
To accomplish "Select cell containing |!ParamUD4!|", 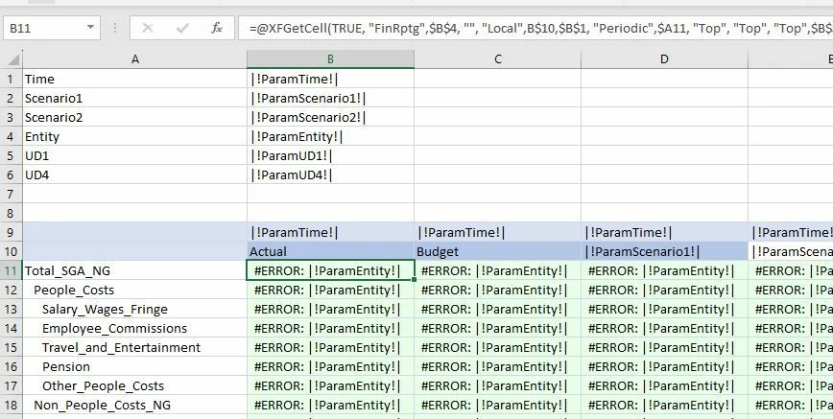I will pos(330,175).
